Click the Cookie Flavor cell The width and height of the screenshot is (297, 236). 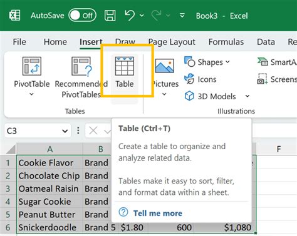click(x=49, y=162)
